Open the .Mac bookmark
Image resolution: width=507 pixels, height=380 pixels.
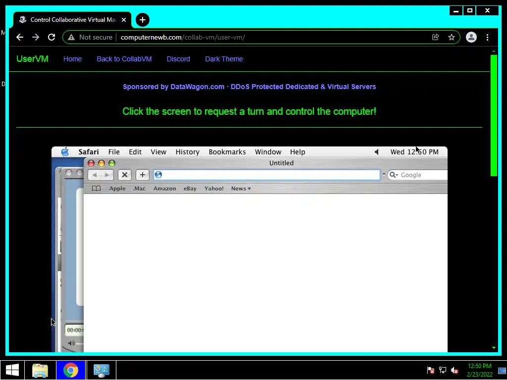(139, 189)
